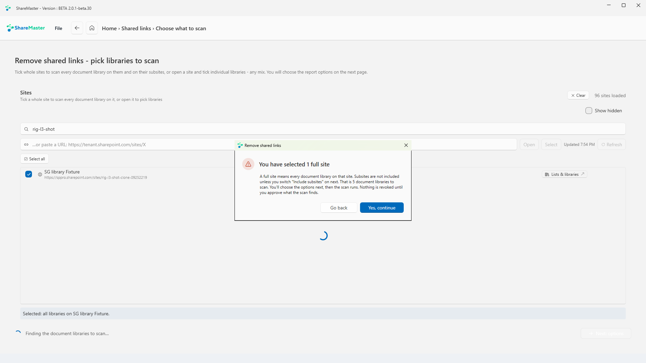Image resolution: width=646 pixels, height=363 pixels.
Task: Maximize the ShareMaster window
Action: tap(623, 5)
